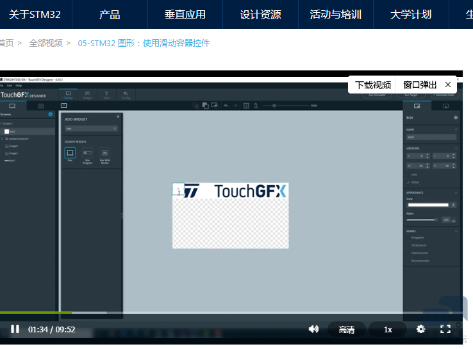This screenshot has width=473, height=349.
Task: Click the widget search field containing box
Action: [x=91, y=128]
